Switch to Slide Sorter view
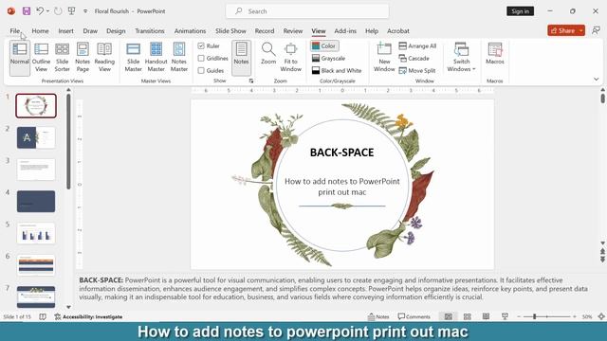Screen dimensions: 607x341 (62, 58)
